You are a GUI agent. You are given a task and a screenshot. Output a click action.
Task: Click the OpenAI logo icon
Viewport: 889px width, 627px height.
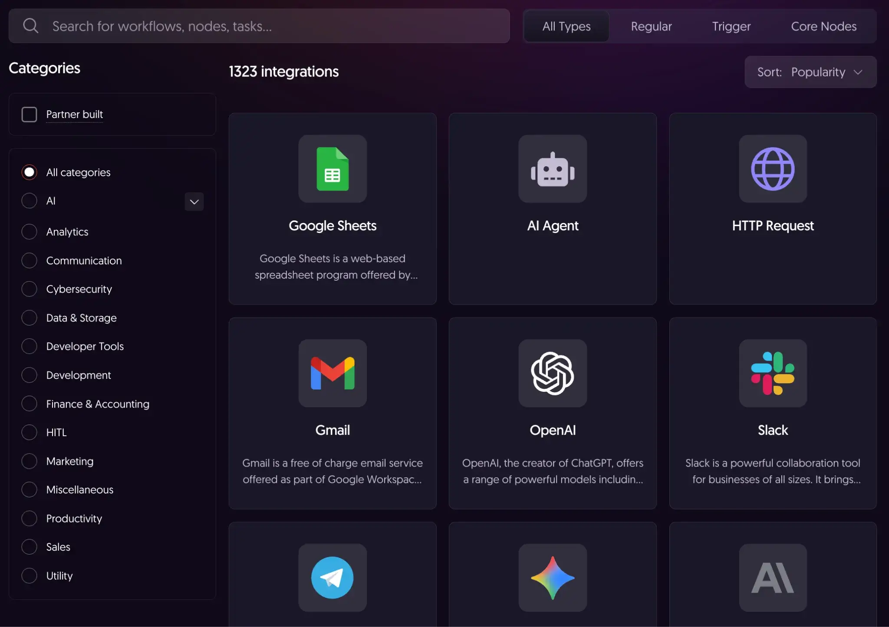553,373
